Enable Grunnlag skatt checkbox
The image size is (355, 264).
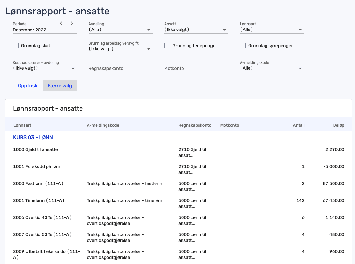[16, 46]
